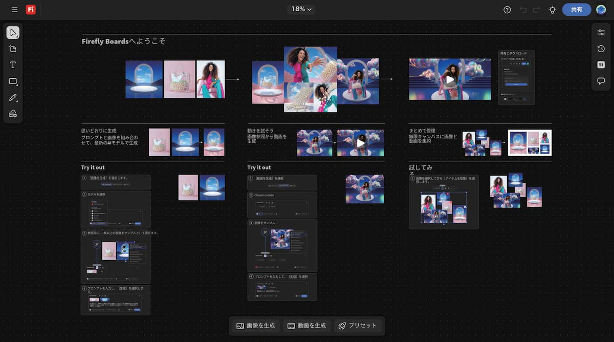Select the Text tool

13,65
